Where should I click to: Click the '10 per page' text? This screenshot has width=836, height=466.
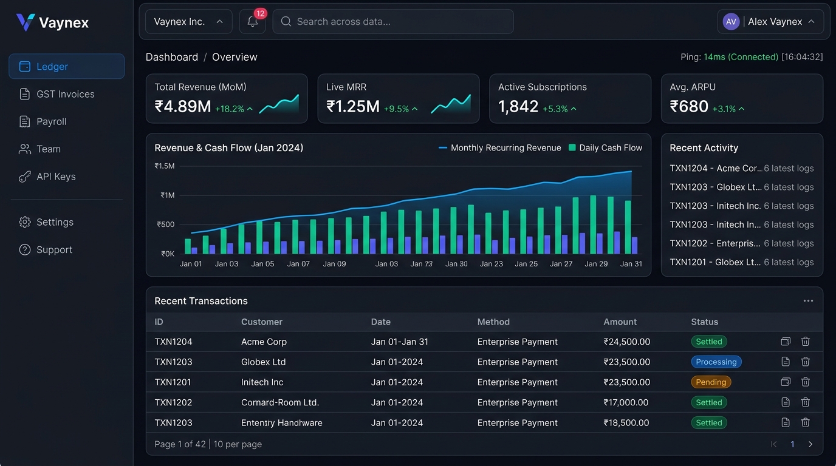click(x=238, y=444)
